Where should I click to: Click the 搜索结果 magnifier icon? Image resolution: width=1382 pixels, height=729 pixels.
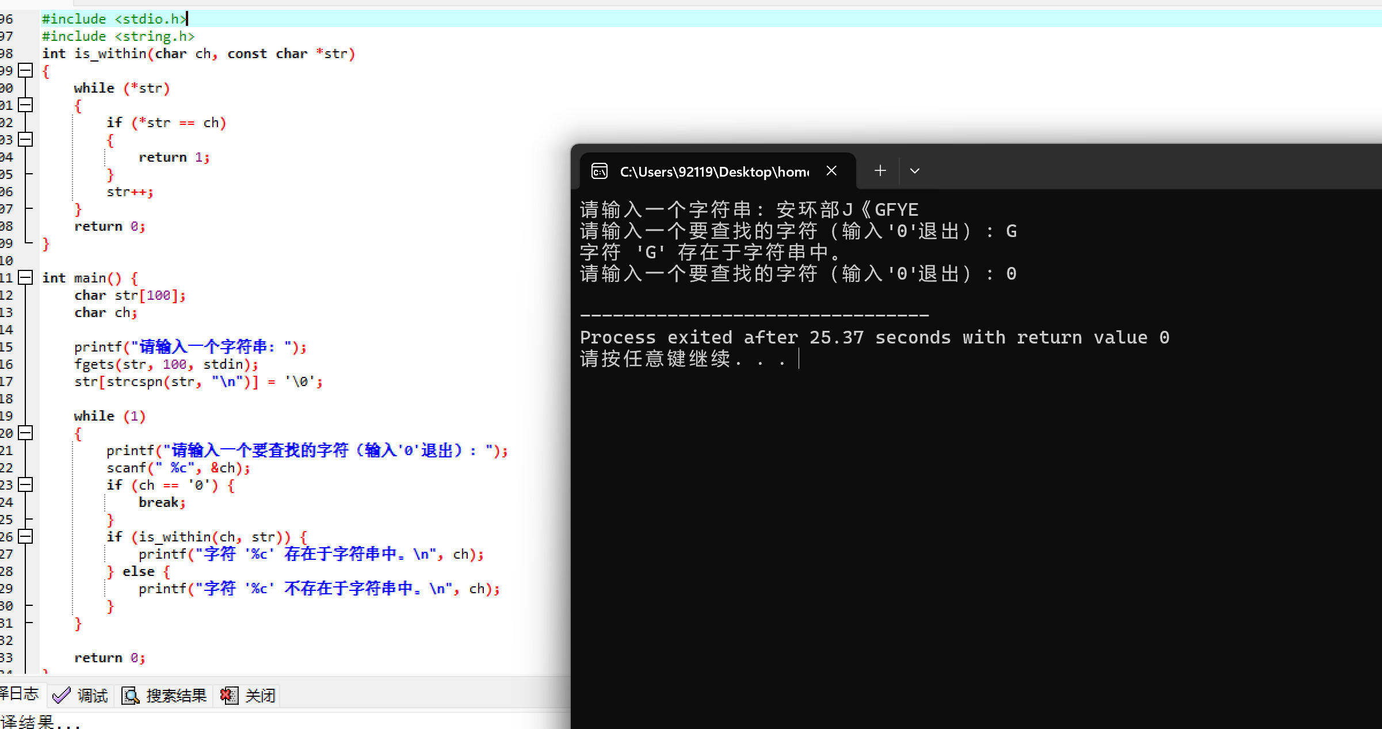[131, 696]
